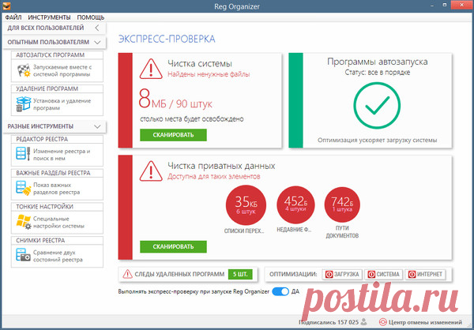
Task: Click the СНИМКИ РЕЕСТРА header
Action: coord(40,241)
